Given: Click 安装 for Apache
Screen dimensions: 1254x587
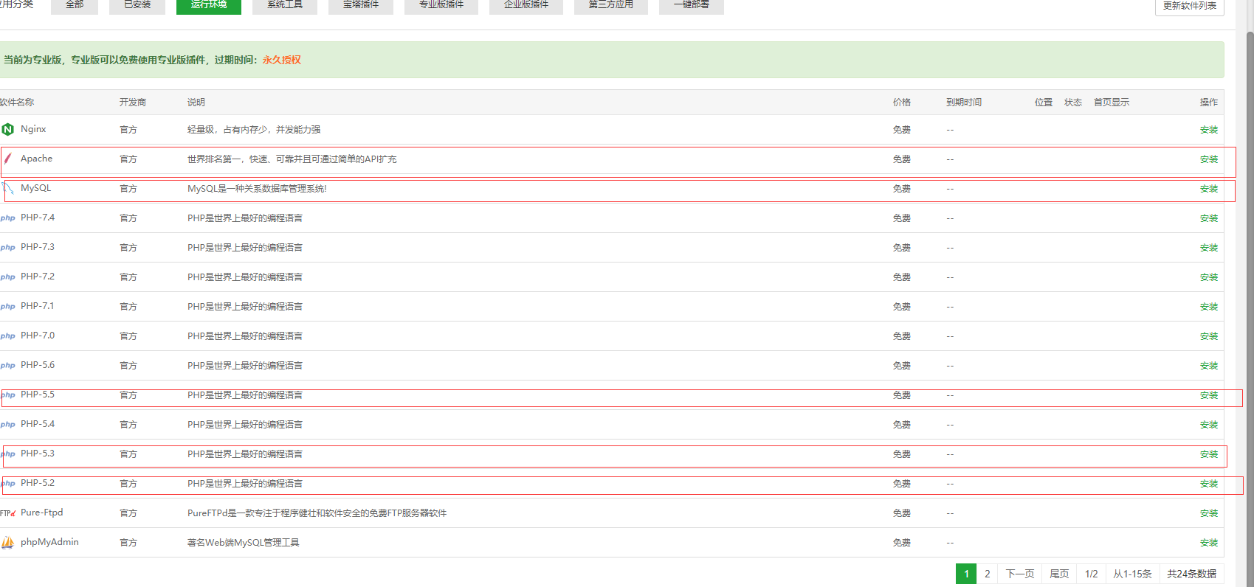Looking at the screenshot, I should (1209, 159).
